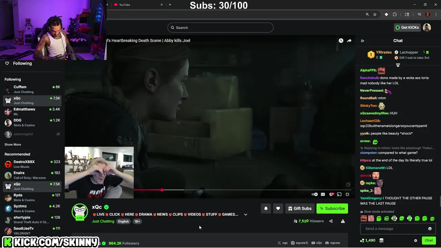The width and height of the screenshot is (441, 248).
Task: Open xQc YouTube channel link
Action: coord(317,243)
